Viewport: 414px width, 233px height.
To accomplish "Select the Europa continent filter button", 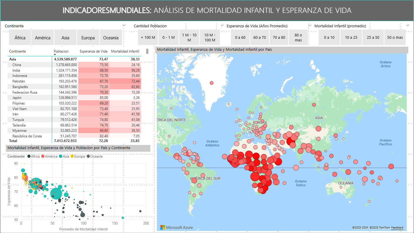I will [88, 37].
